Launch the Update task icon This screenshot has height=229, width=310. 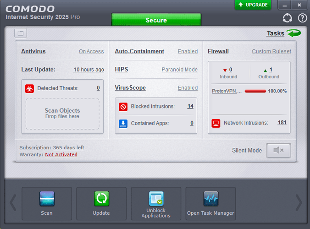[101, 199]
